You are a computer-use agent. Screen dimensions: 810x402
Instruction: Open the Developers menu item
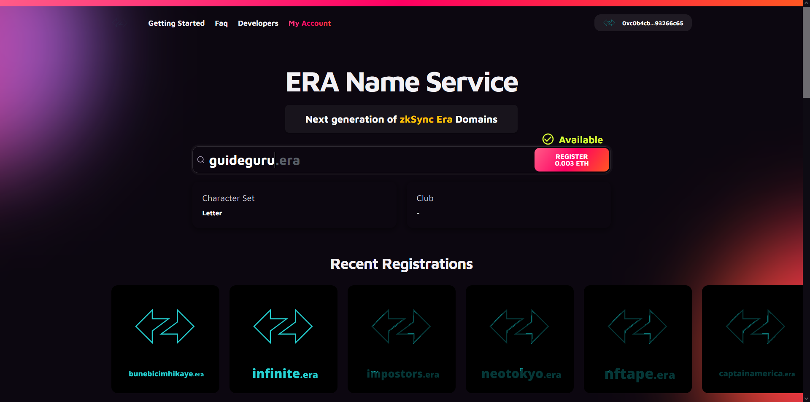(258, 23)
